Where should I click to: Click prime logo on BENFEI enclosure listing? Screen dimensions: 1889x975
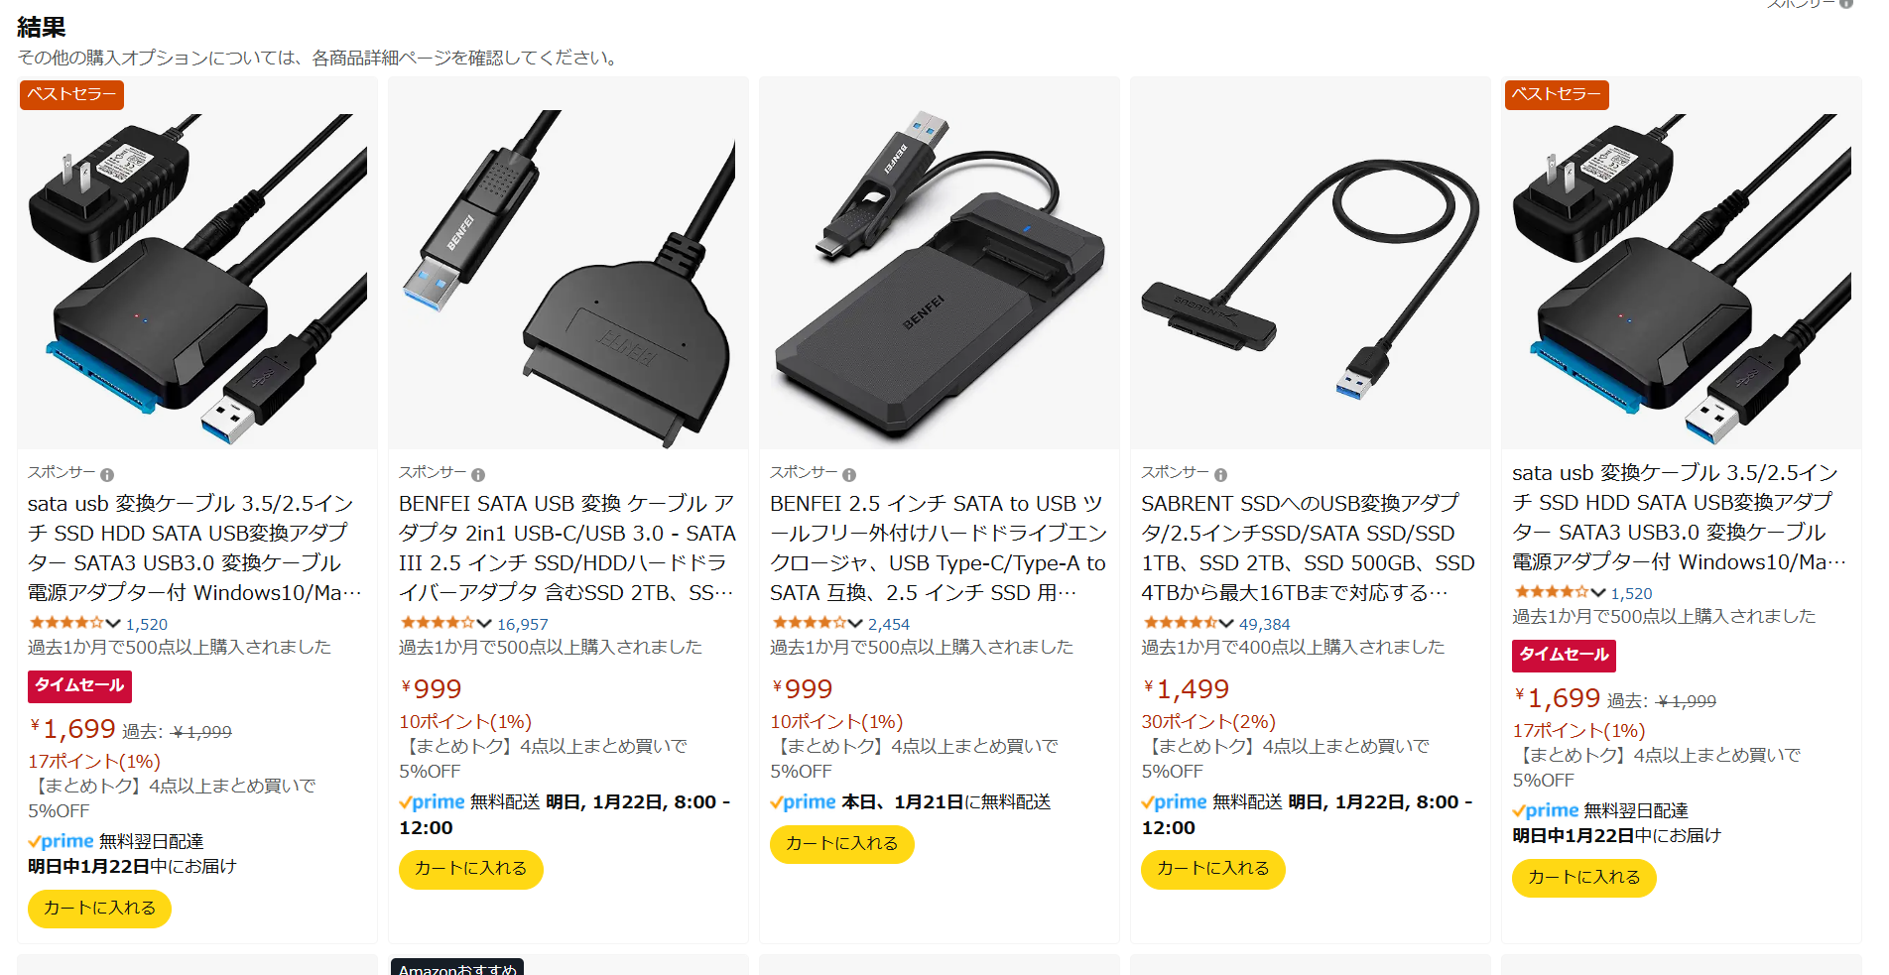click(803, 802)
